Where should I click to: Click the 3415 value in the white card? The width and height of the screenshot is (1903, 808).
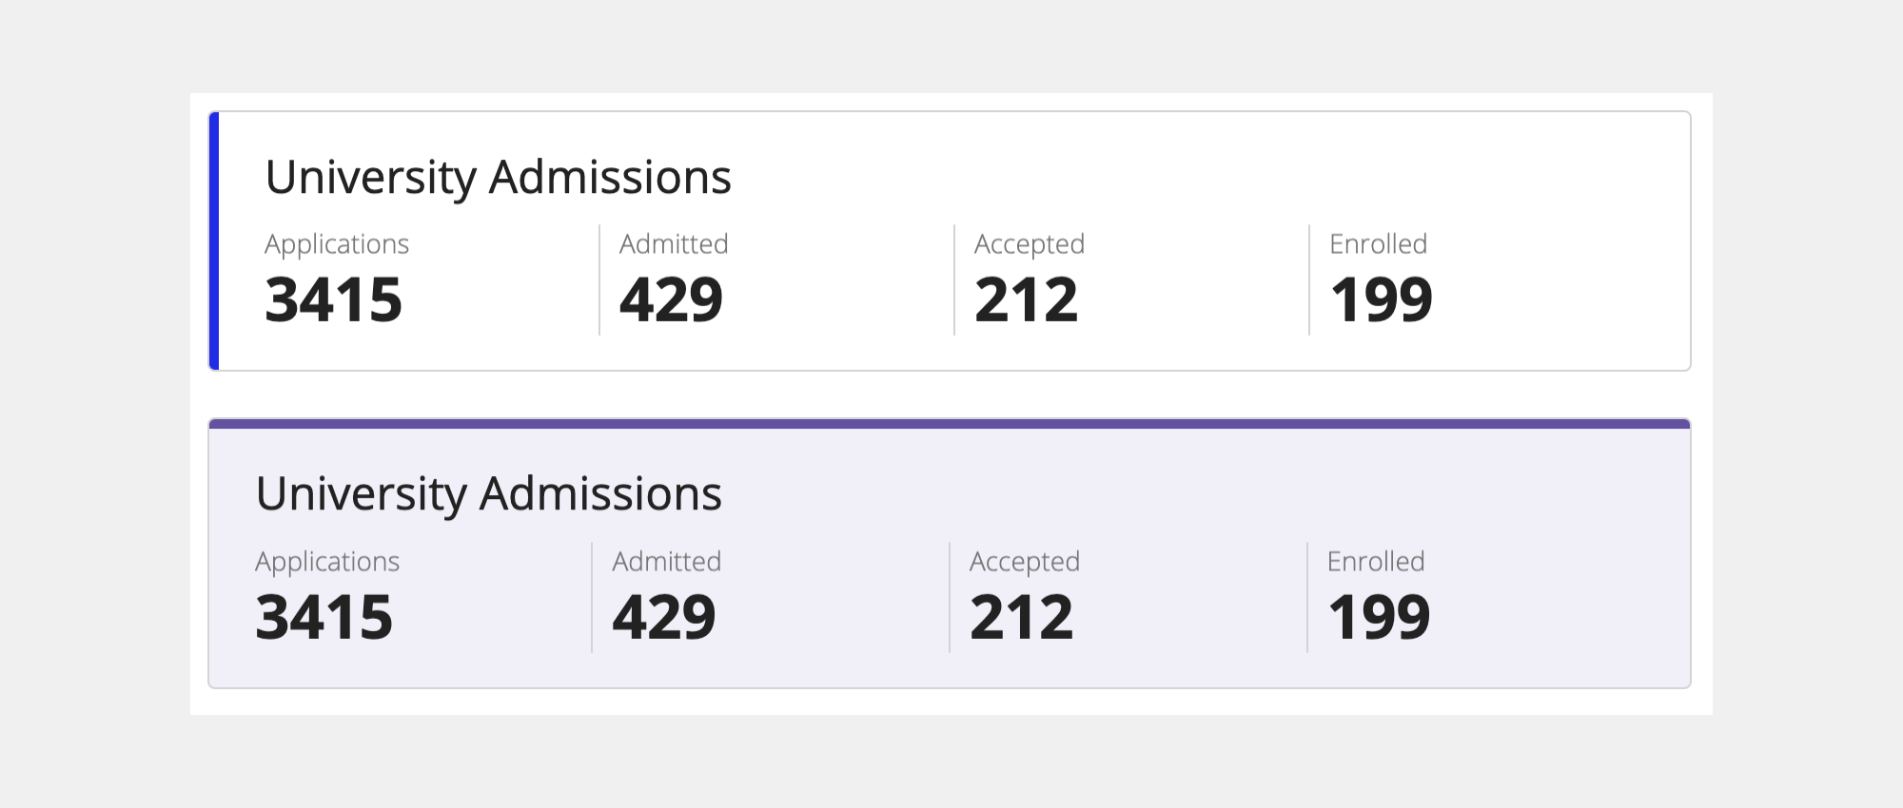(333, 300)
